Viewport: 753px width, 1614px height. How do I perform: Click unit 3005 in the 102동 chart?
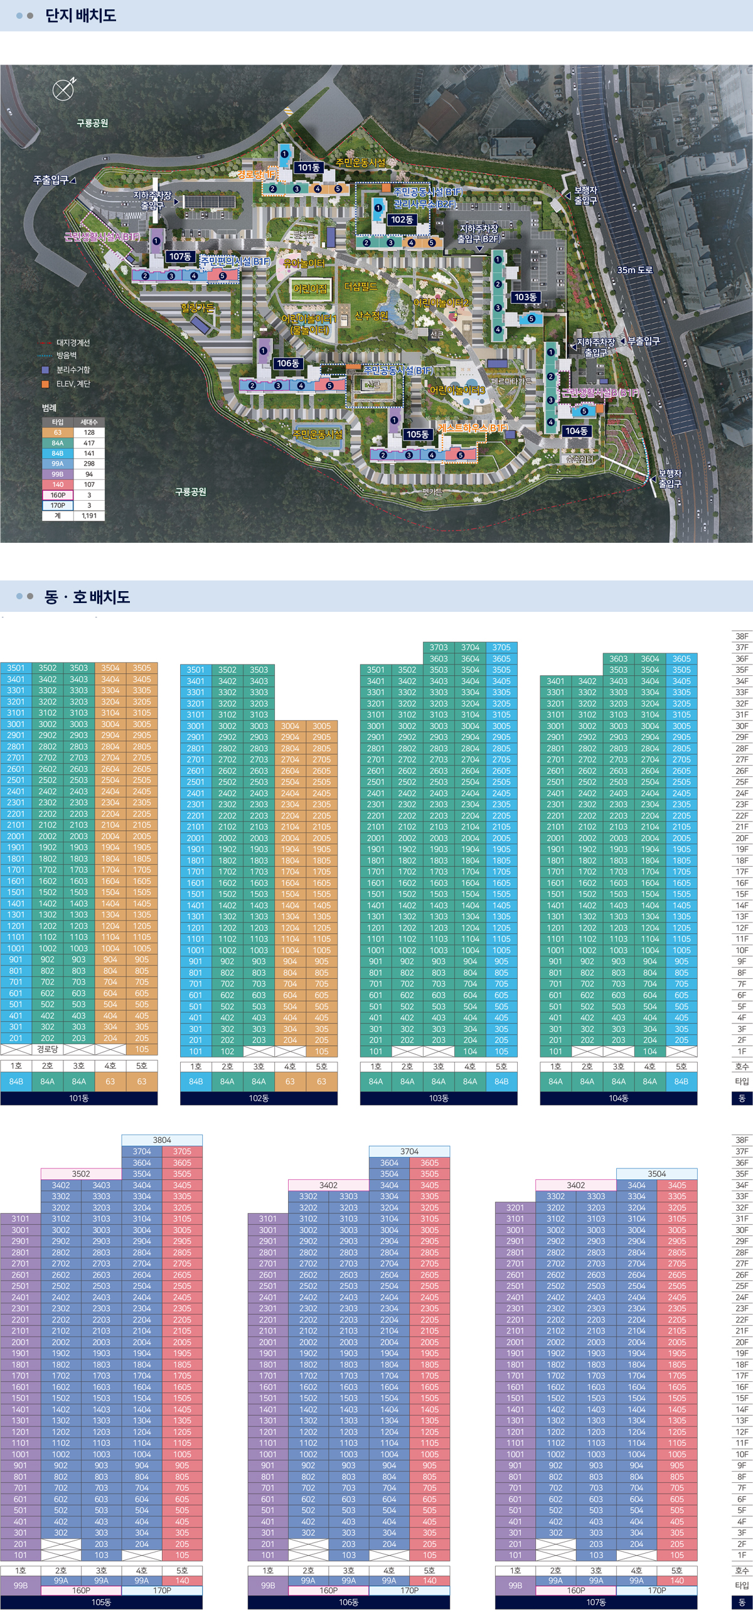point(322,726)
